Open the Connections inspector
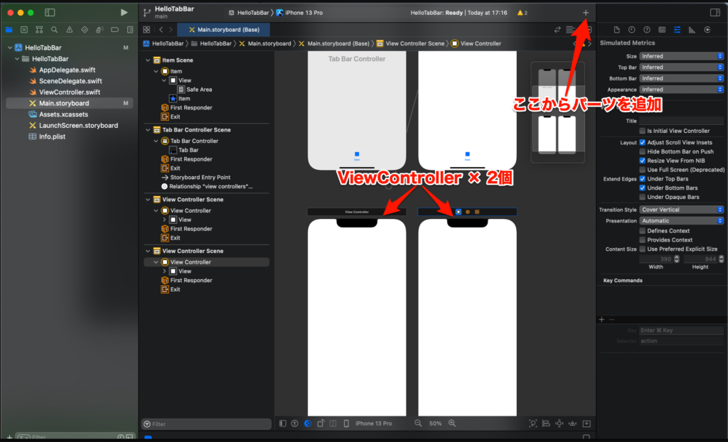 [707, 29]
